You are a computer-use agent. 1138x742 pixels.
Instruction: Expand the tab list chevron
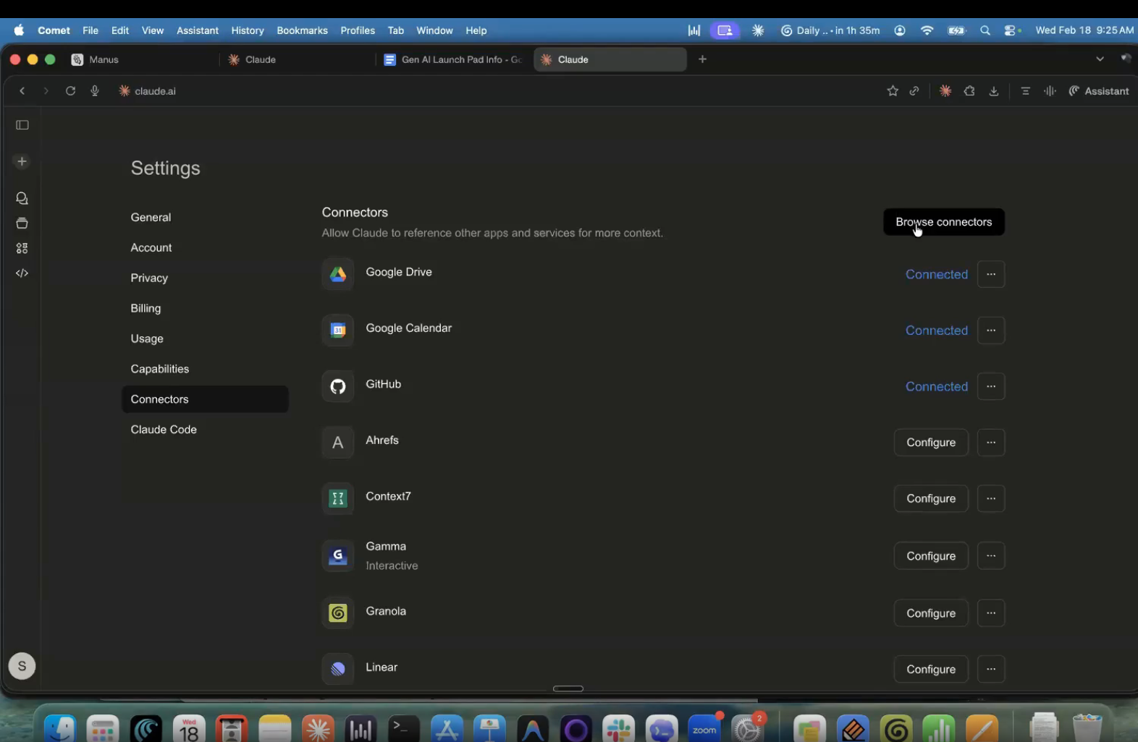(x=1100, y=59)
